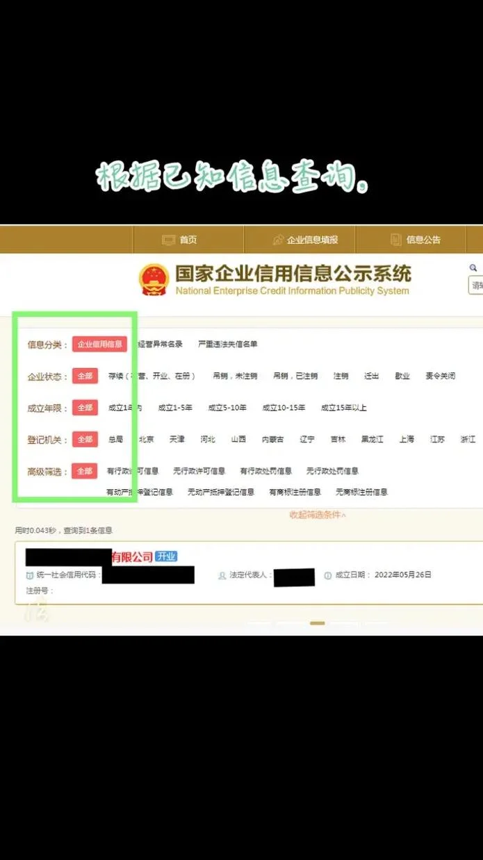This screenshot has width=483, height=860.
Task: Click the 法定代表人 person icon
Action: [222, 575]
